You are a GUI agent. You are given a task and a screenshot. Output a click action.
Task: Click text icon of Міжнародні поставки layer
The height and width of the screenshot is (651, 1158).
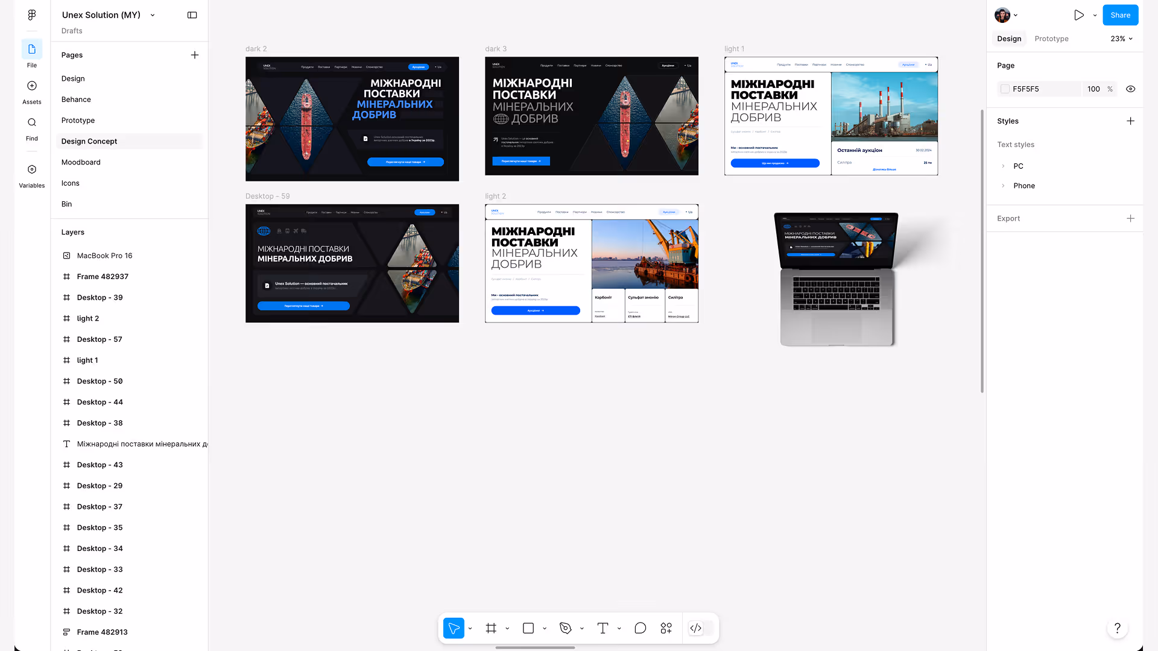pyautogui.click(x=66, y=444)
